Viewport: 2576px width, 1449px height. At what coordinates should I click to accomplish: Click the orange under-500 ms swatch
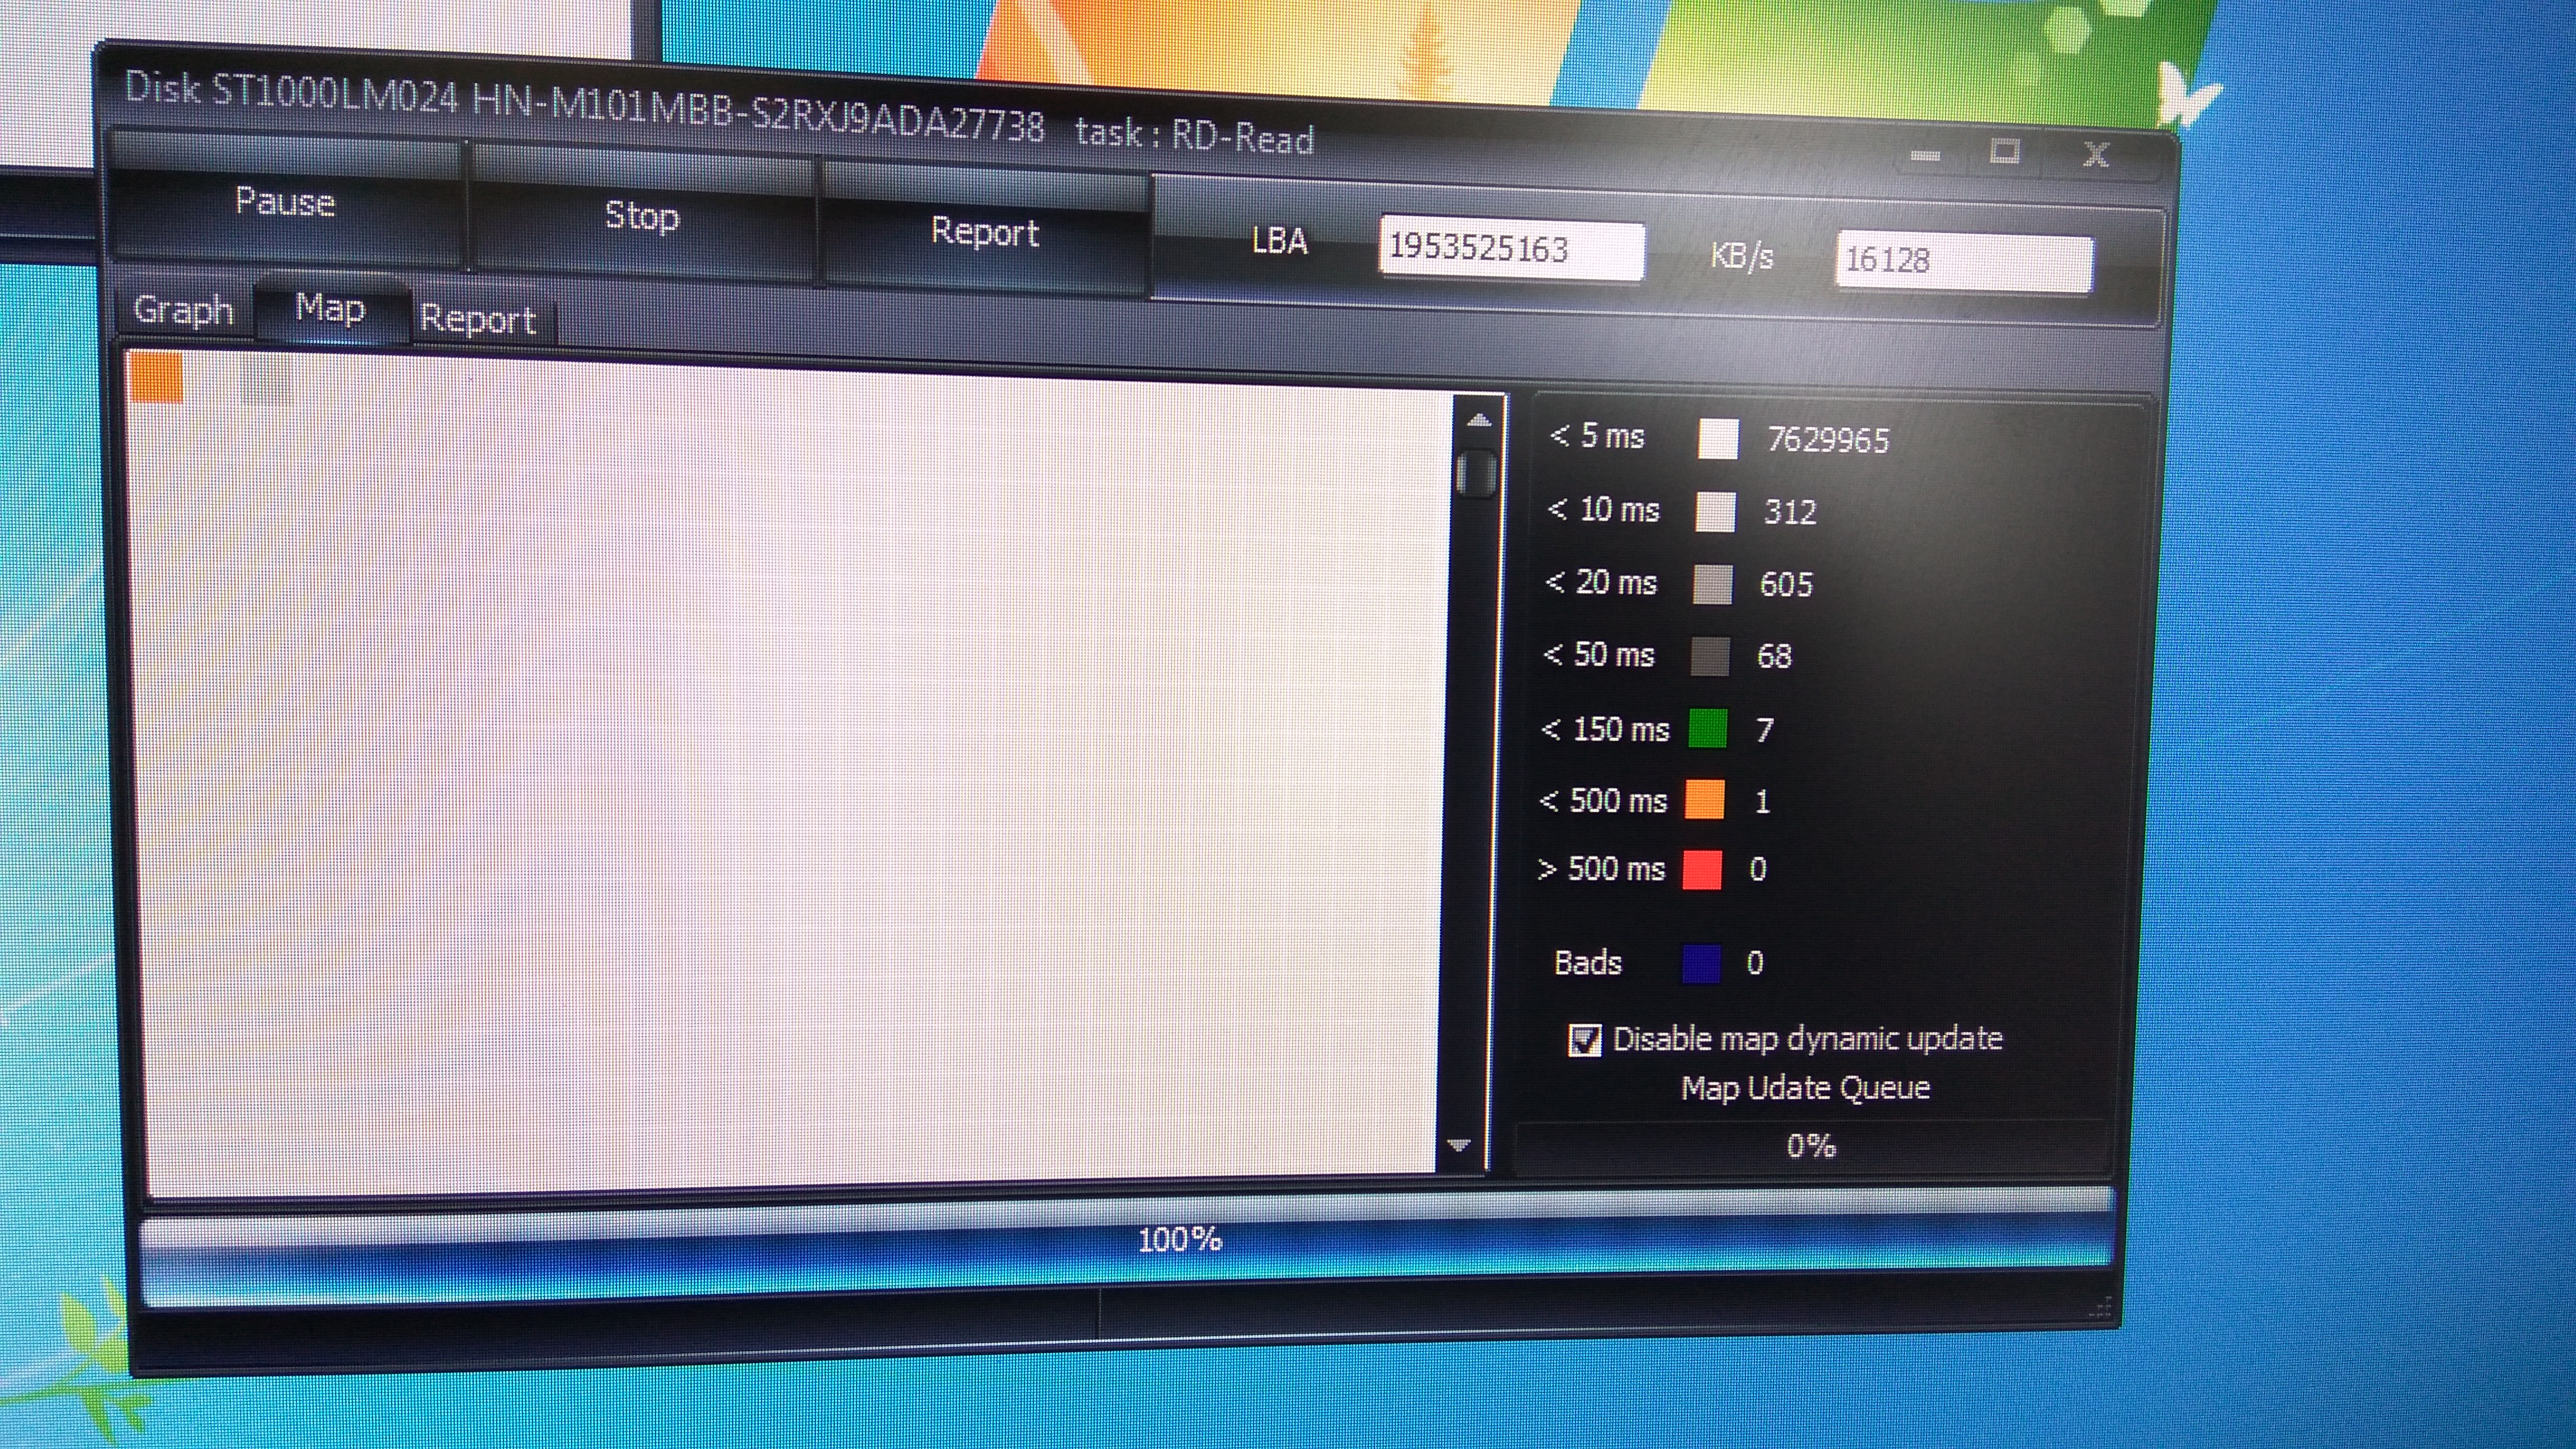1705,800
